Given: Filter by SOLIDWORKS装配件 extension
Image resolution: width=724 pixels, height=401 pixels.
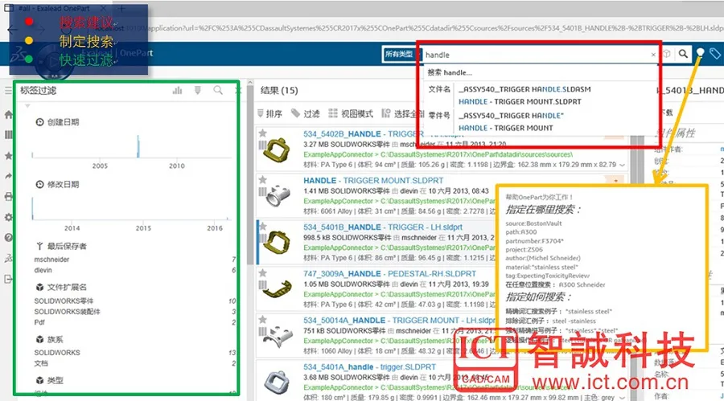Looking at the screenshot, I should coord(67,312).
